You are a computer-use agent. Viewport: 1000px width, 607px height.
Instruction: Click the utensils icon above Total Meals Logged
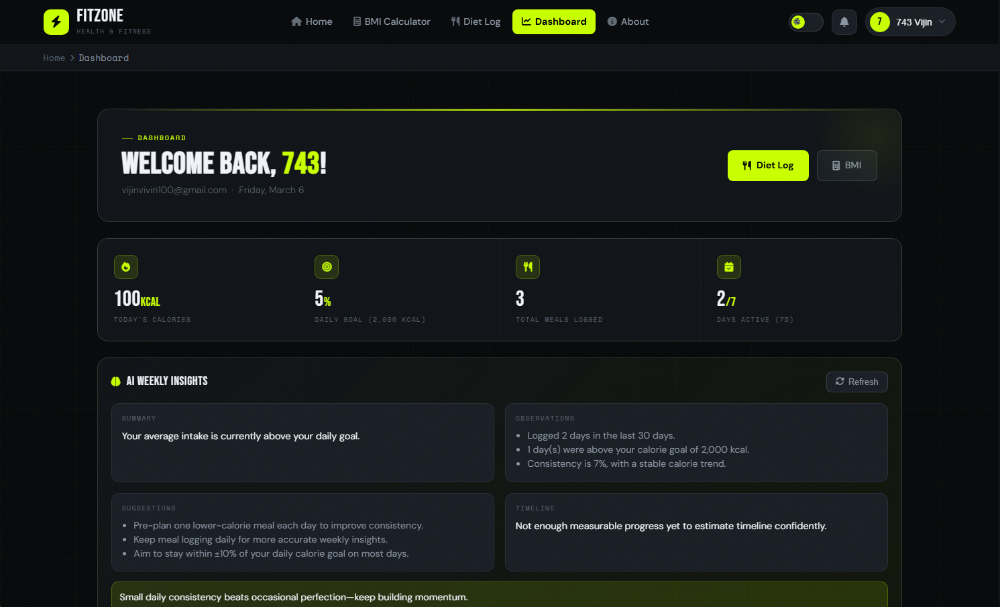click(528, 267)
